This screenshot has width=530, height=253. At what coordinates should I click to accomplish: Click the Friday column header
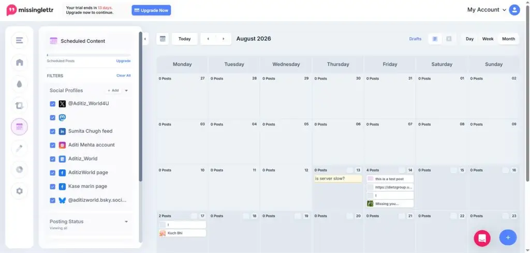pyautogui.click(x=390, y=64)
